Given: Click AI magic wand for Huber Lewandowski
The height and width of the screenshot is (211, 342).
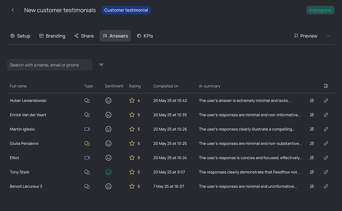Looking at the screenshot, I should [x=312, y=101].
